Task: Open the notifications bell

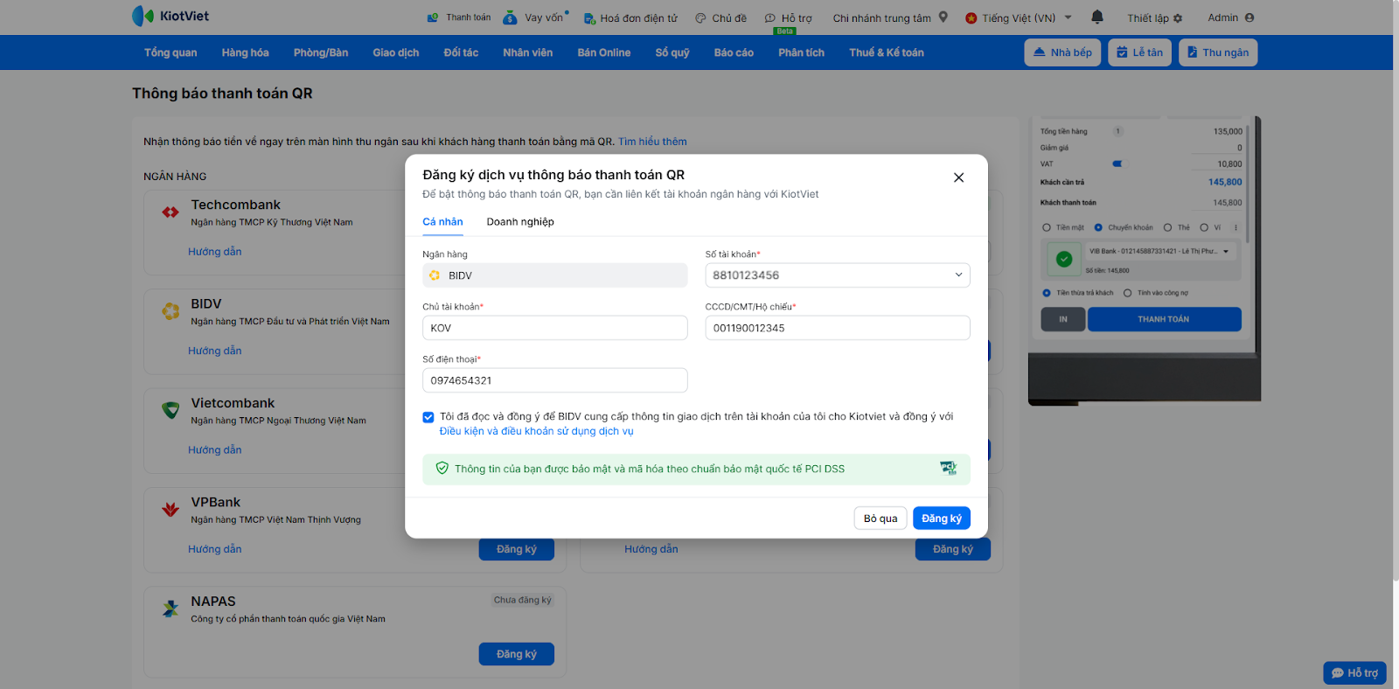Action: [1097, 17]
